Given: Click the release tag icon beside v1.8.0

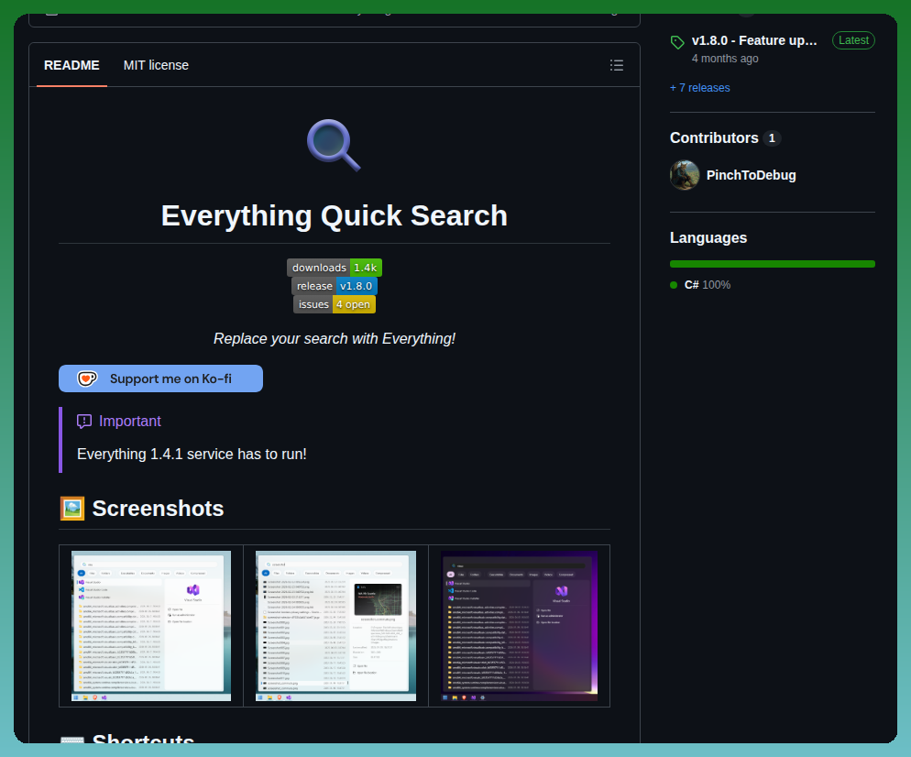Looking at the screenshot, I should tap(677, 42).
